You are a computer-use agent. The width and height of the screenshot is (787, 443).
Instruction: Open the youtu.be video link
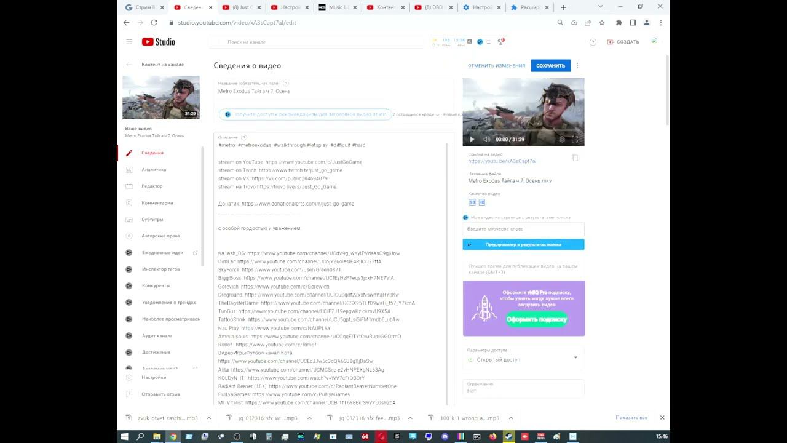coord(502,161)
